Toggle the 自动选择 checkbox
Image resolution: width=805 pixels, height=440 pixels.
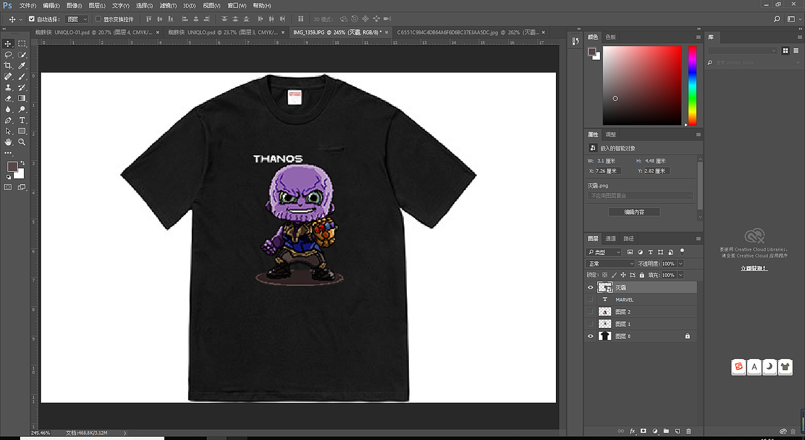32,20
